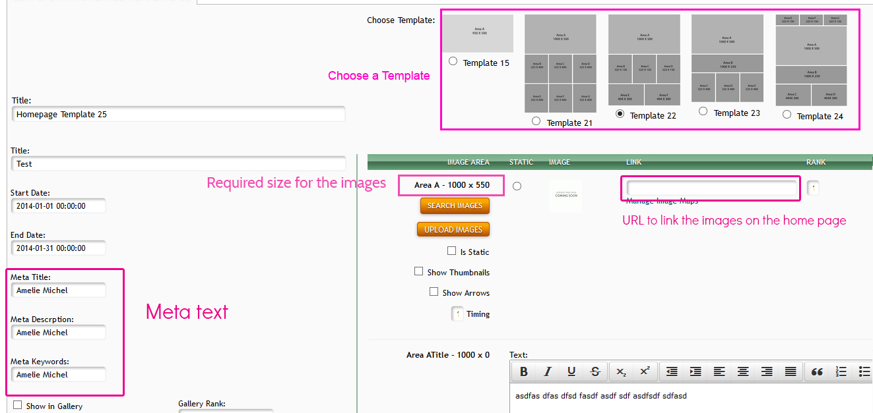Screen dimensions: 873x413
Task: Choose the Template 23 radio option
Action: click(x=703, y=111)
